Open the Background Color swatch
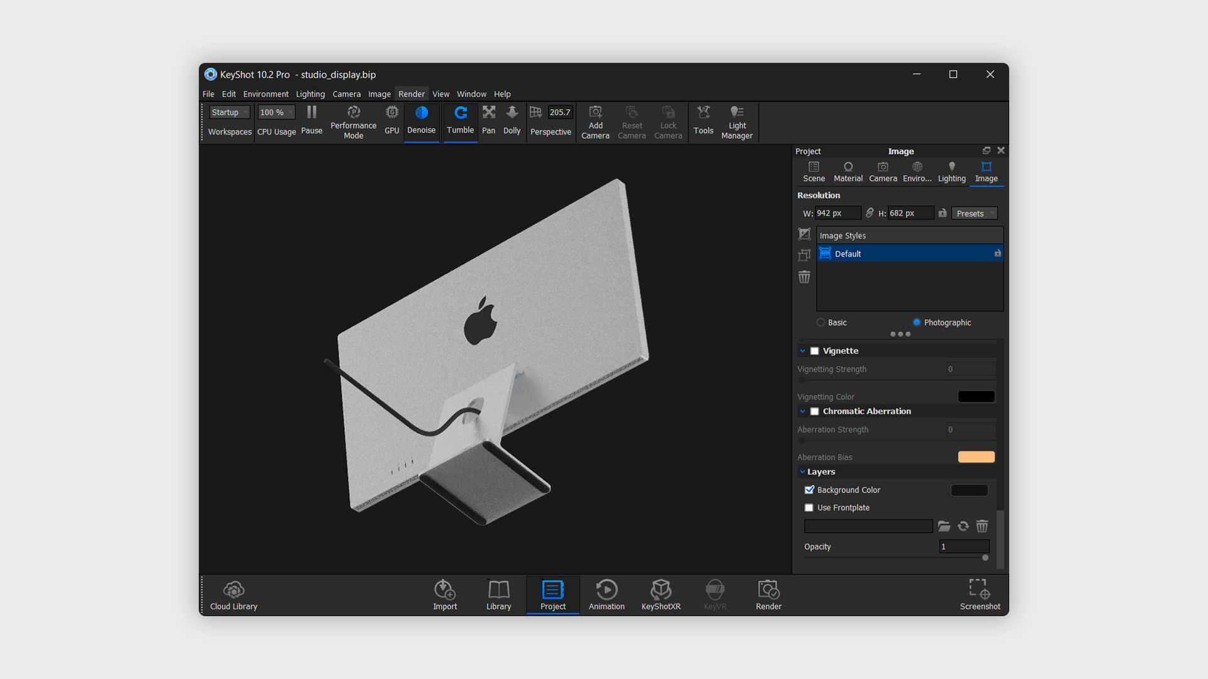The width and height of the screenshot is (1208, 679). pyautogui.click(x=969, y=490)
